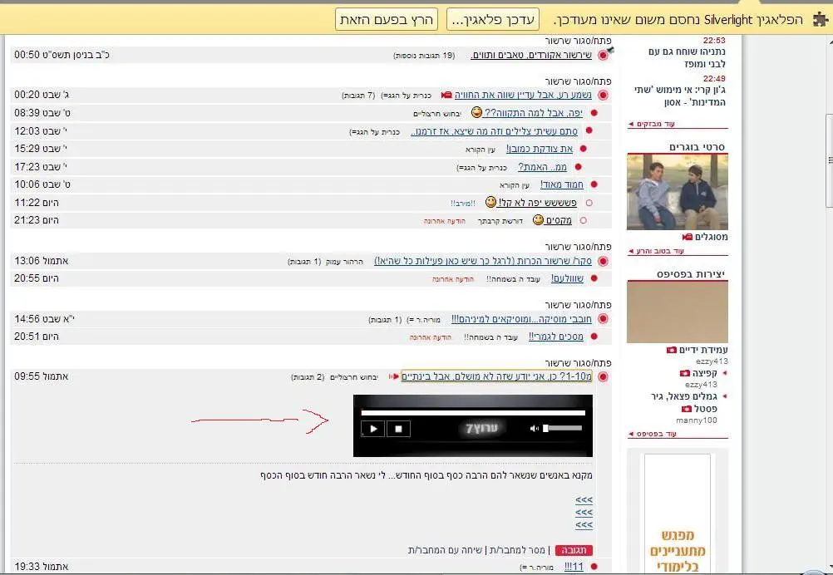Click the camera icon next to מסוגלים
Image resolution: width=833 pixels, height=575 pixels.
688,237
